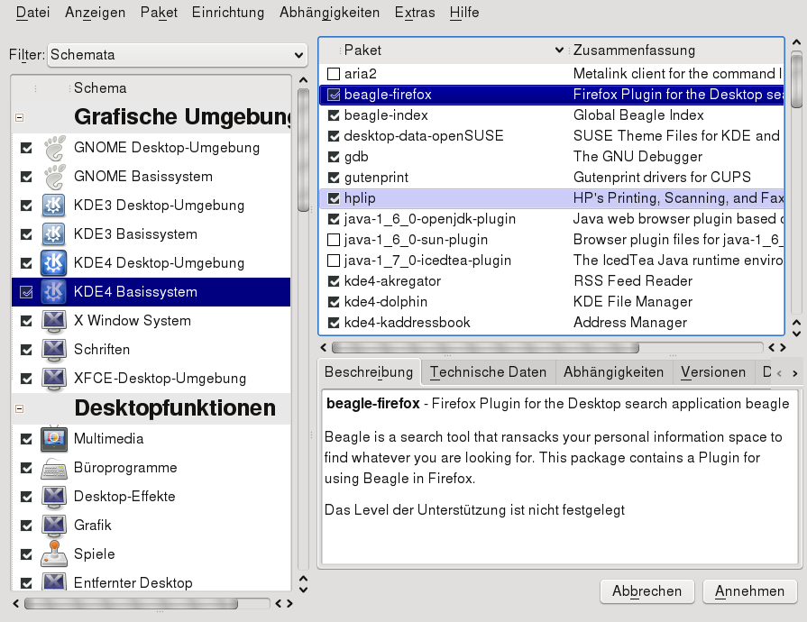Toggle the X Window System checkbox
Viewport: 807px width, 622px height.
tap(26, 321)
